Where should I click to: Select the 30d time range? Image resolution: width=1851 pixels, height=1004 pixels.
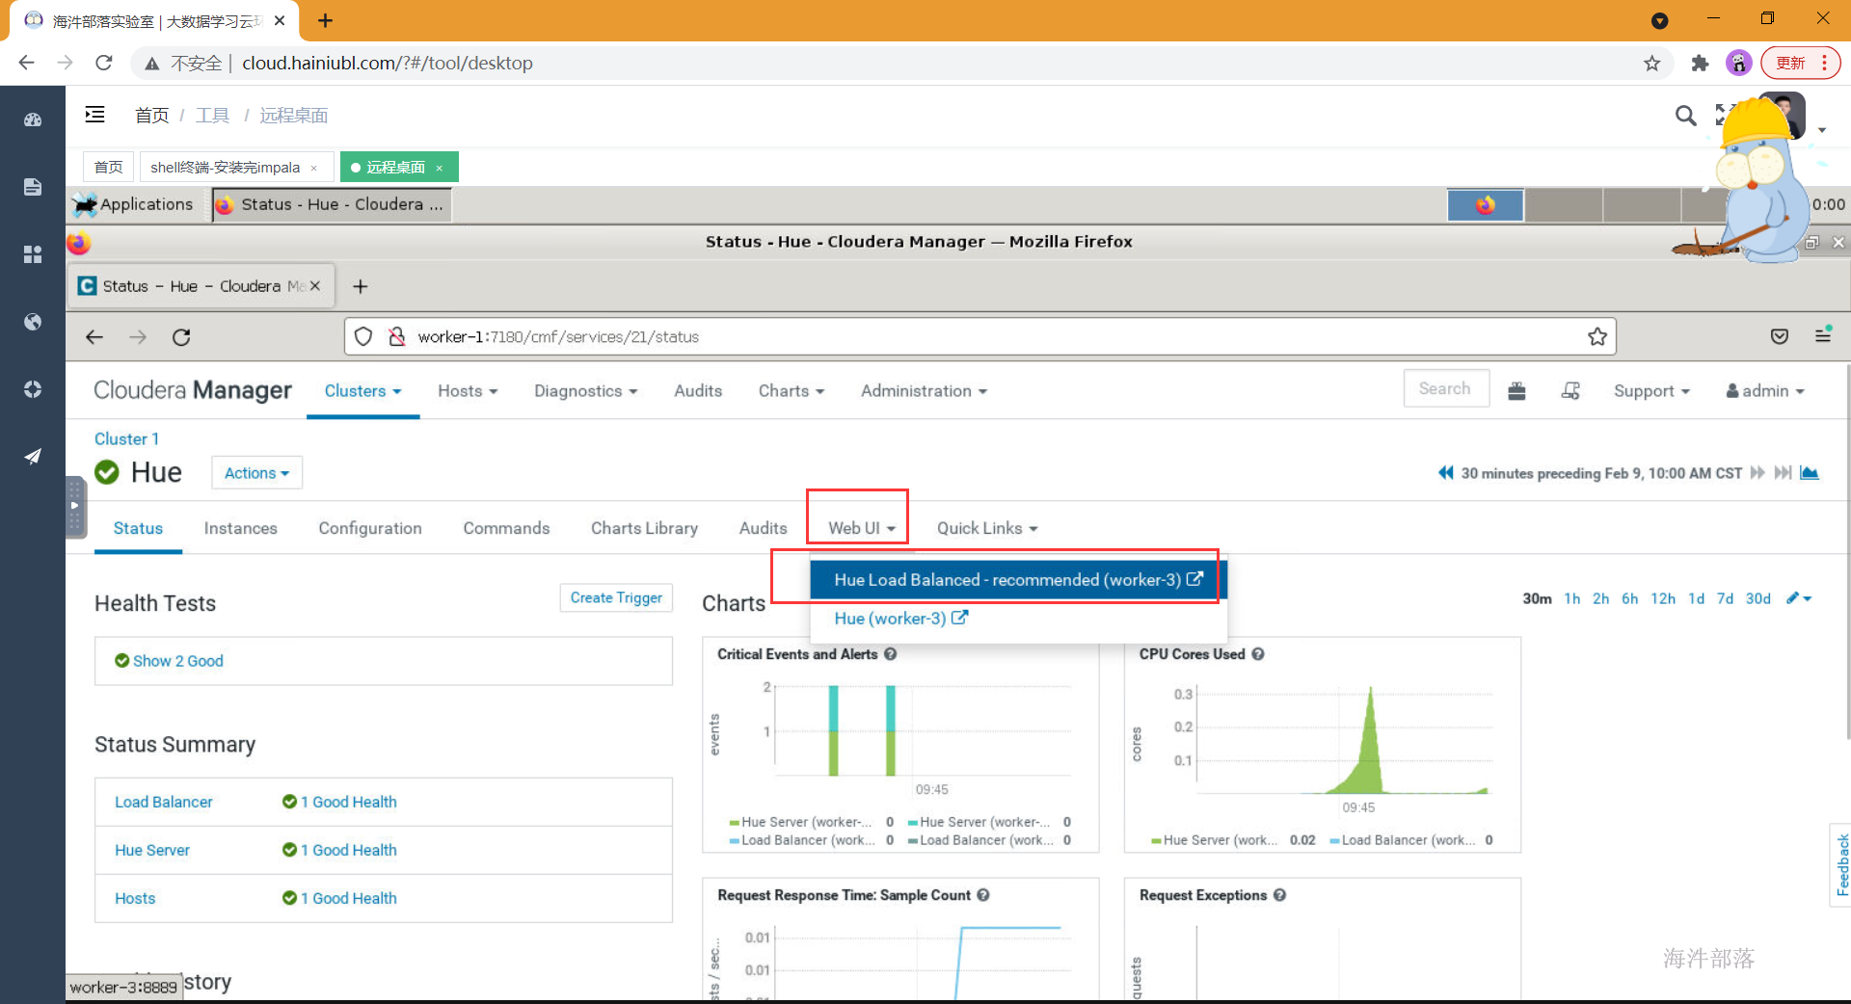tap(1758, 598)
